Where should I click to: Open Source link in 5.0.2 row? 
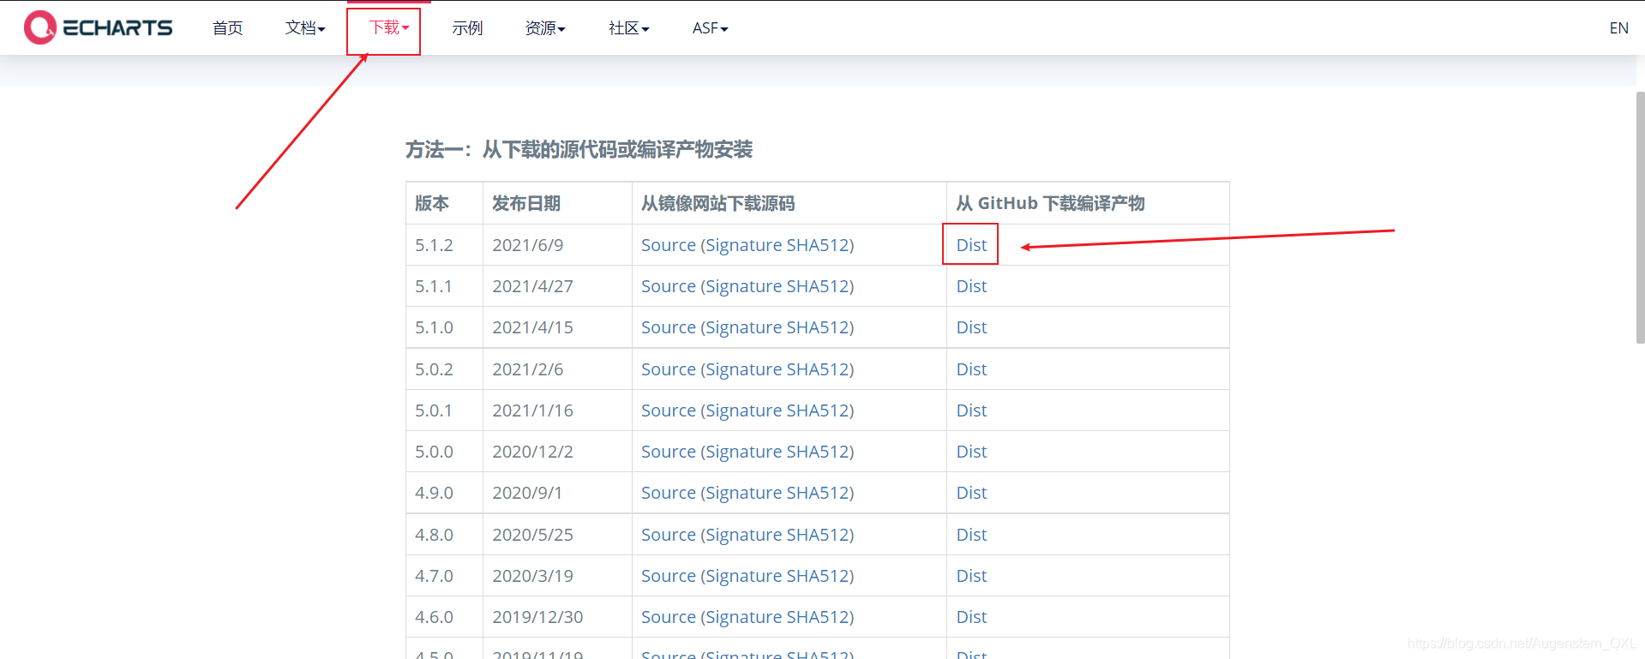point(669,369)
